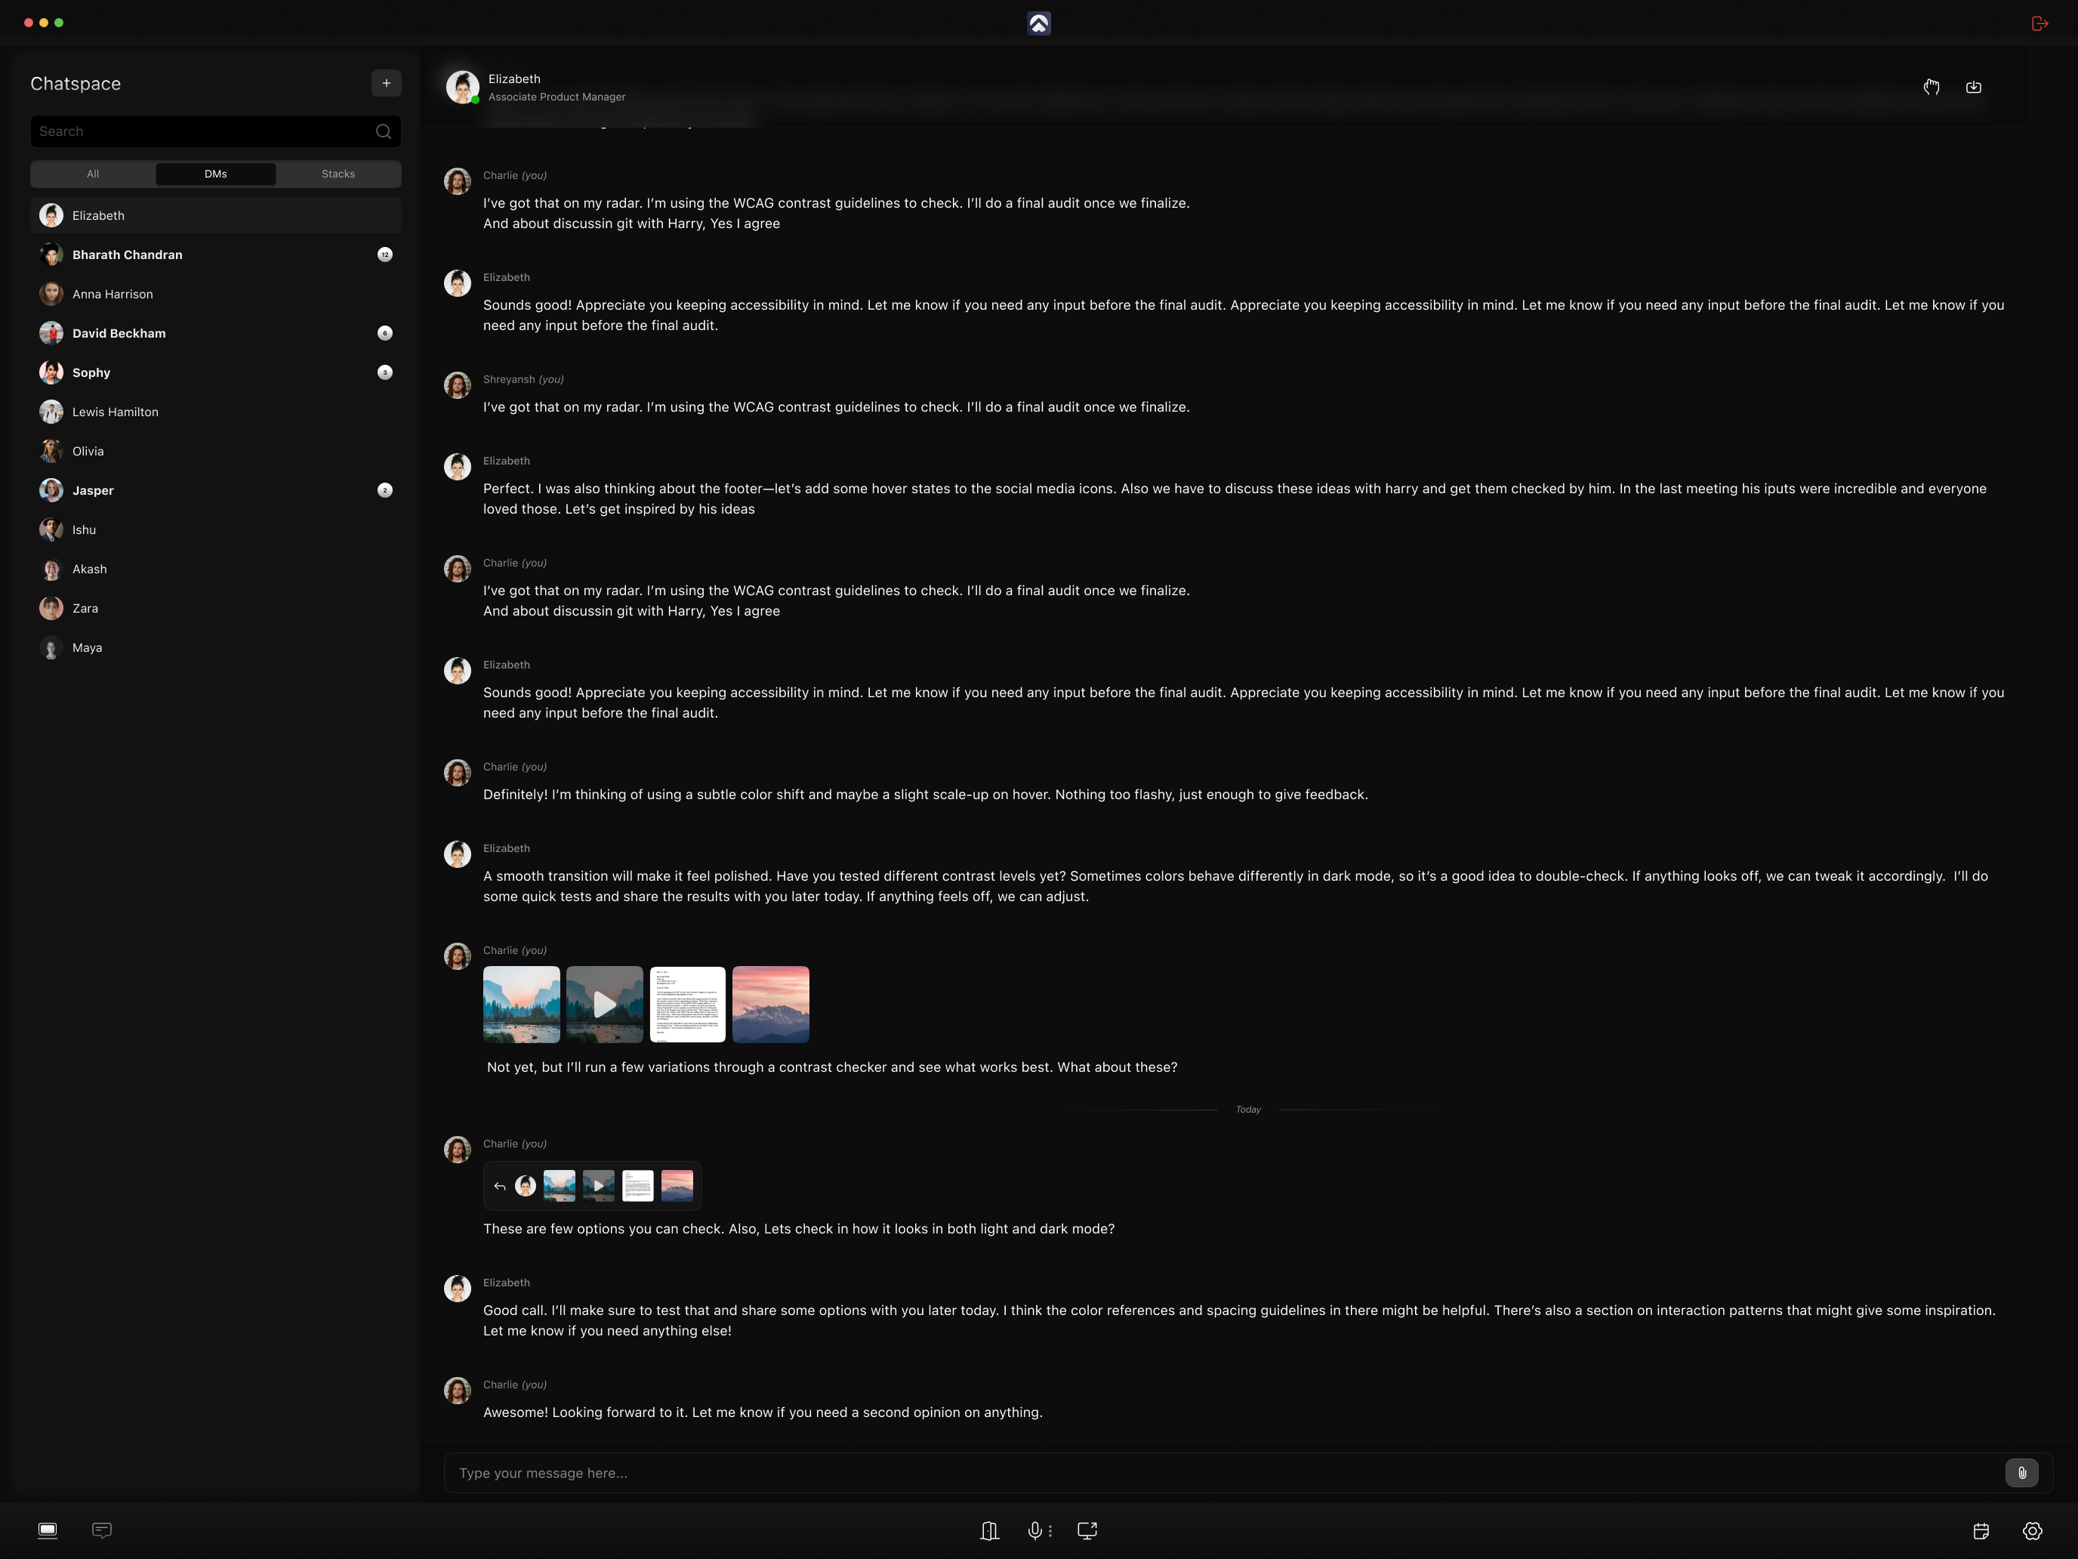This screenshot has width=2078, height=1559.
Task: Open Olivia's chat
Action: tap(216, 451)
